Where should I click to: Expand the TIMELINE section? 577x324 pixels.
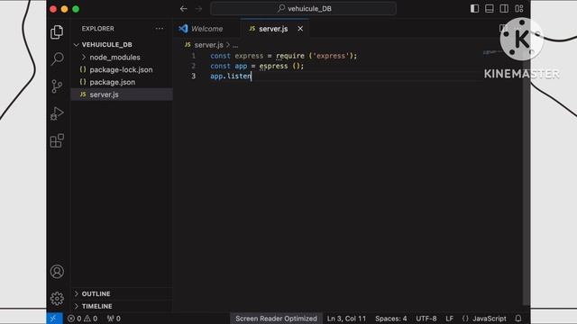click(122, 306)
